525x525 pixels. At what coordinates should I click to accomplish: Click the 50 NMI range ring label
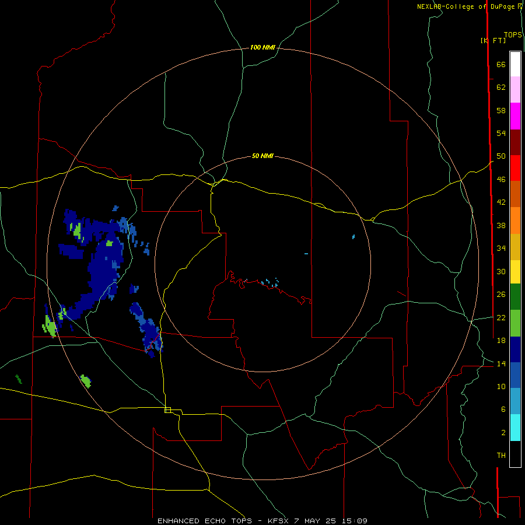click(262, 156)
